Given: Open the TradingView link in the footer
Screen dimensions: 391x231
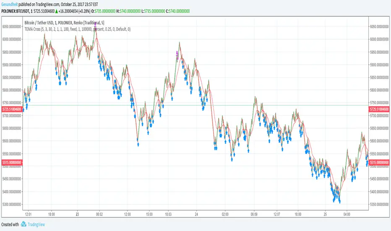Looking at the screenshot, I should point(36,224).
